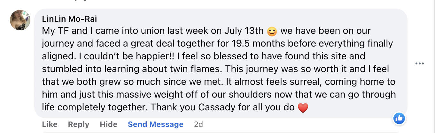The image size is (435, 133).
Task: Select the Send Message link
Action: [156, 124]
